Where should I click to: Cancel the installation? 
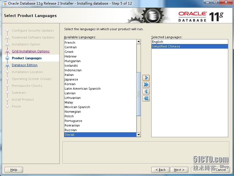point(221,170)
